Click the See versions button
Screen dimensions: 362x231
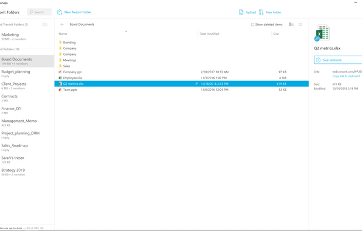(x=338, y=60)
